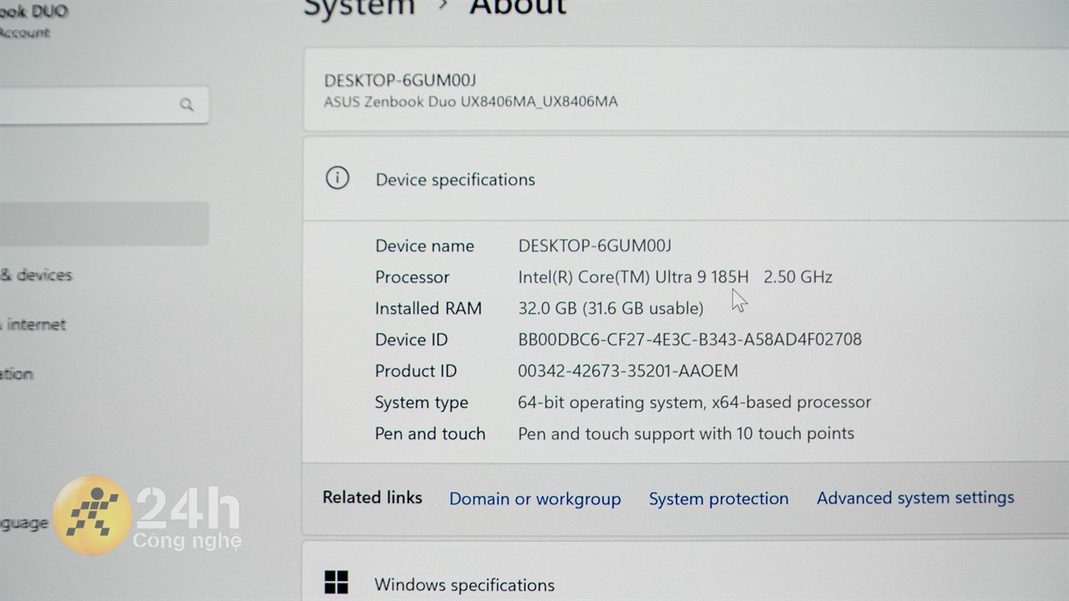The width and height of the screenshot is (1069, 601).
Task: Click the Product ID value 00342-42673-35201-AAOEM
Action: (x=628, y=371)
